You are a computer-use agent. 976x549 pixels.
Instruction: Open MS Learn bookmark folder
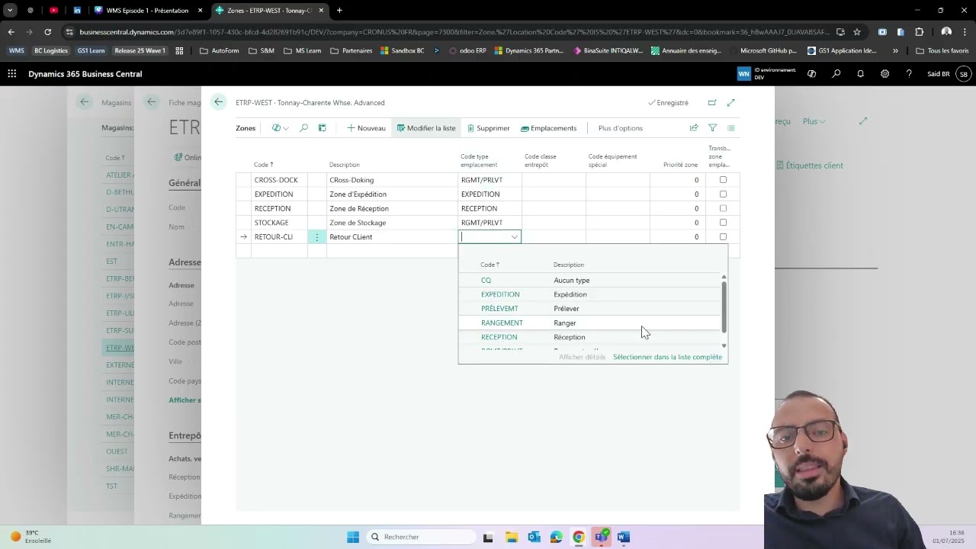302,51
